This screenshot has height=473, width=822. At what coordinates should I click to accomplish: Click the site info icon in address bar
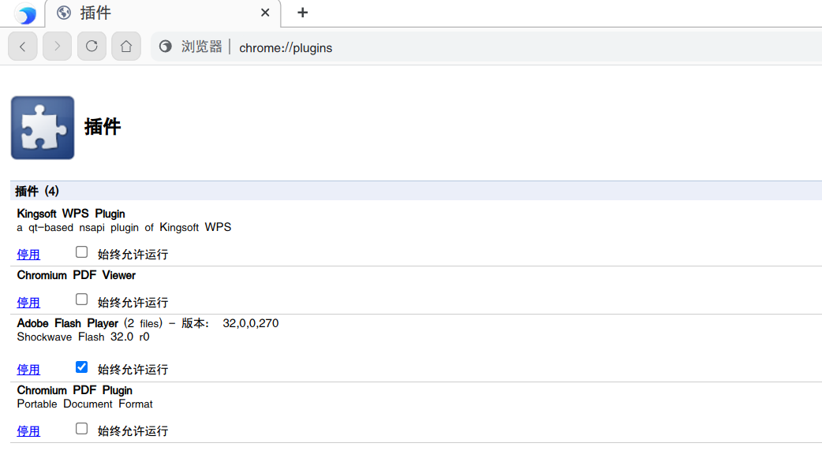tap(165, 47)
